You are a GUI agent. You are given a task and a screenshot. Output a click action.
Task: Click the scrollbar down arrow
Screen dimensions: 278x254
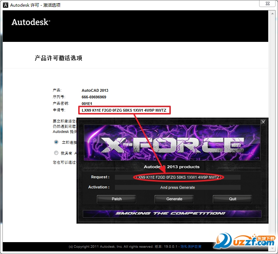(x=272, y=248)
